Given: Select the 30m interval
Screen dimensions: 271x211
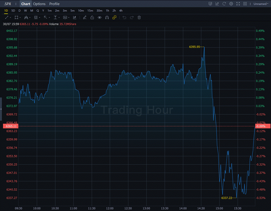Looking at the screenshot, I should pos(99,11).
